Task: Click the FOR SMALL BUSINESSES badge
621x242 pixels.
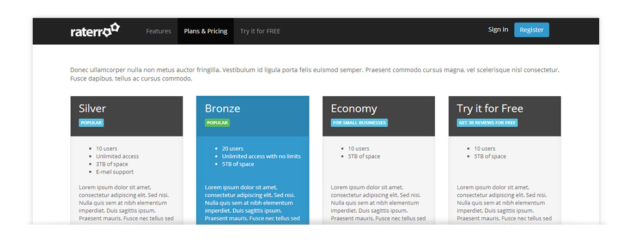Action: click(359, 123)
